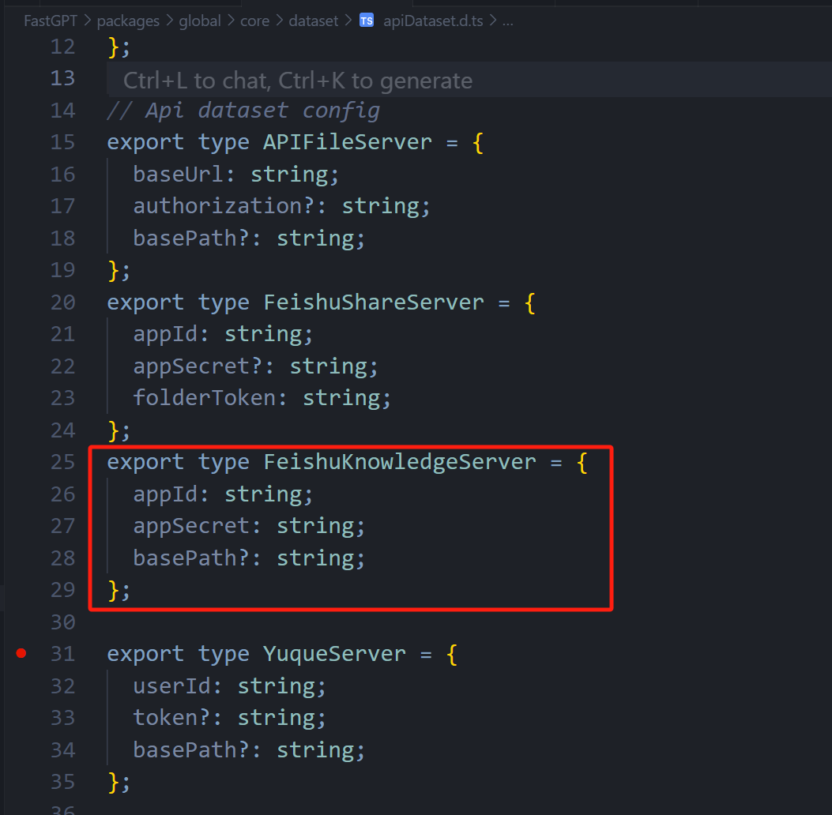Select line number 25 in gutter
Viewport: 832px width, 815px height.
62,462
